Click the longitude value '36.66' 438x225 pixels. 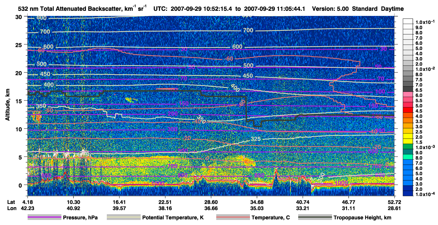(x=211, y=208)
